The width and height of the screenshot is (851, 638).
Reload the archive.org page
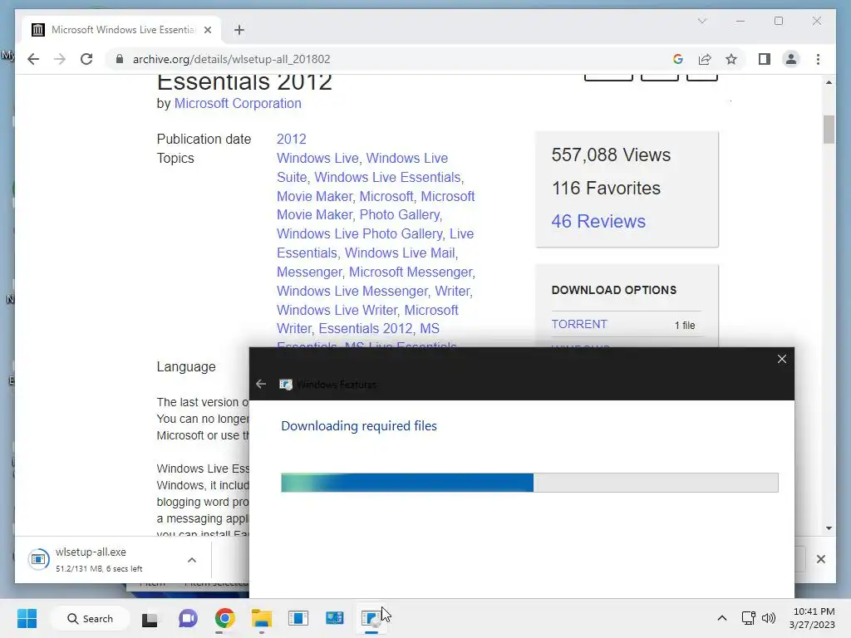[86, 59]
